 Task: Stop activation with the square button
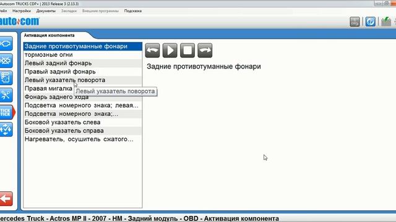pos(187,51)
